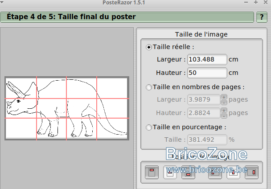Click 'pages' label beside 2.8824
Viewport: 271px width, 189px height.
[238, 113]
